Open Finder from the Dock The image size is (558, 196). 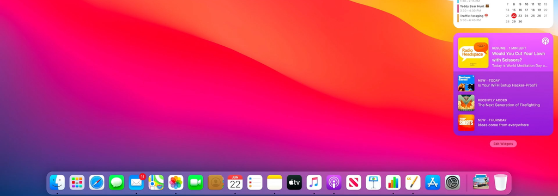[x=57, y=182]
